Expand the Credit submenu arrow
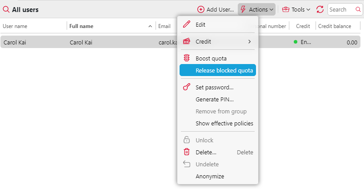This screenshot has height=189, width=364. [249, 41]
